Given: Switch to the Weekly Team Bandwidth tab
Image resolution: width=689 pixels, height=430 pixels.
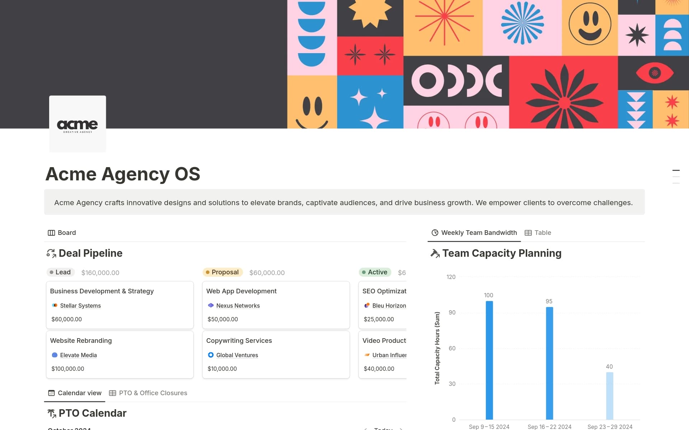Looking at the screenshot, I should (474, 233).
